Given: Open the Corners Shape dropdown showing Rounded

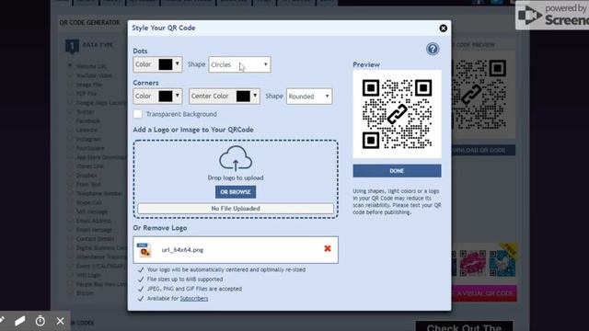Looking at the screenshot, I should click(x=309, y=97).
